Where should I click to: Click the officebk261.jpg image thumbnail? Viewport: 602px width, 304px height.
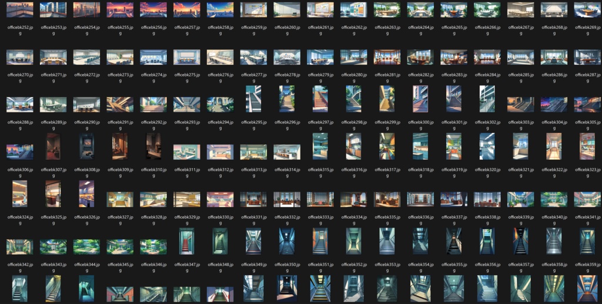click(320, 10)
